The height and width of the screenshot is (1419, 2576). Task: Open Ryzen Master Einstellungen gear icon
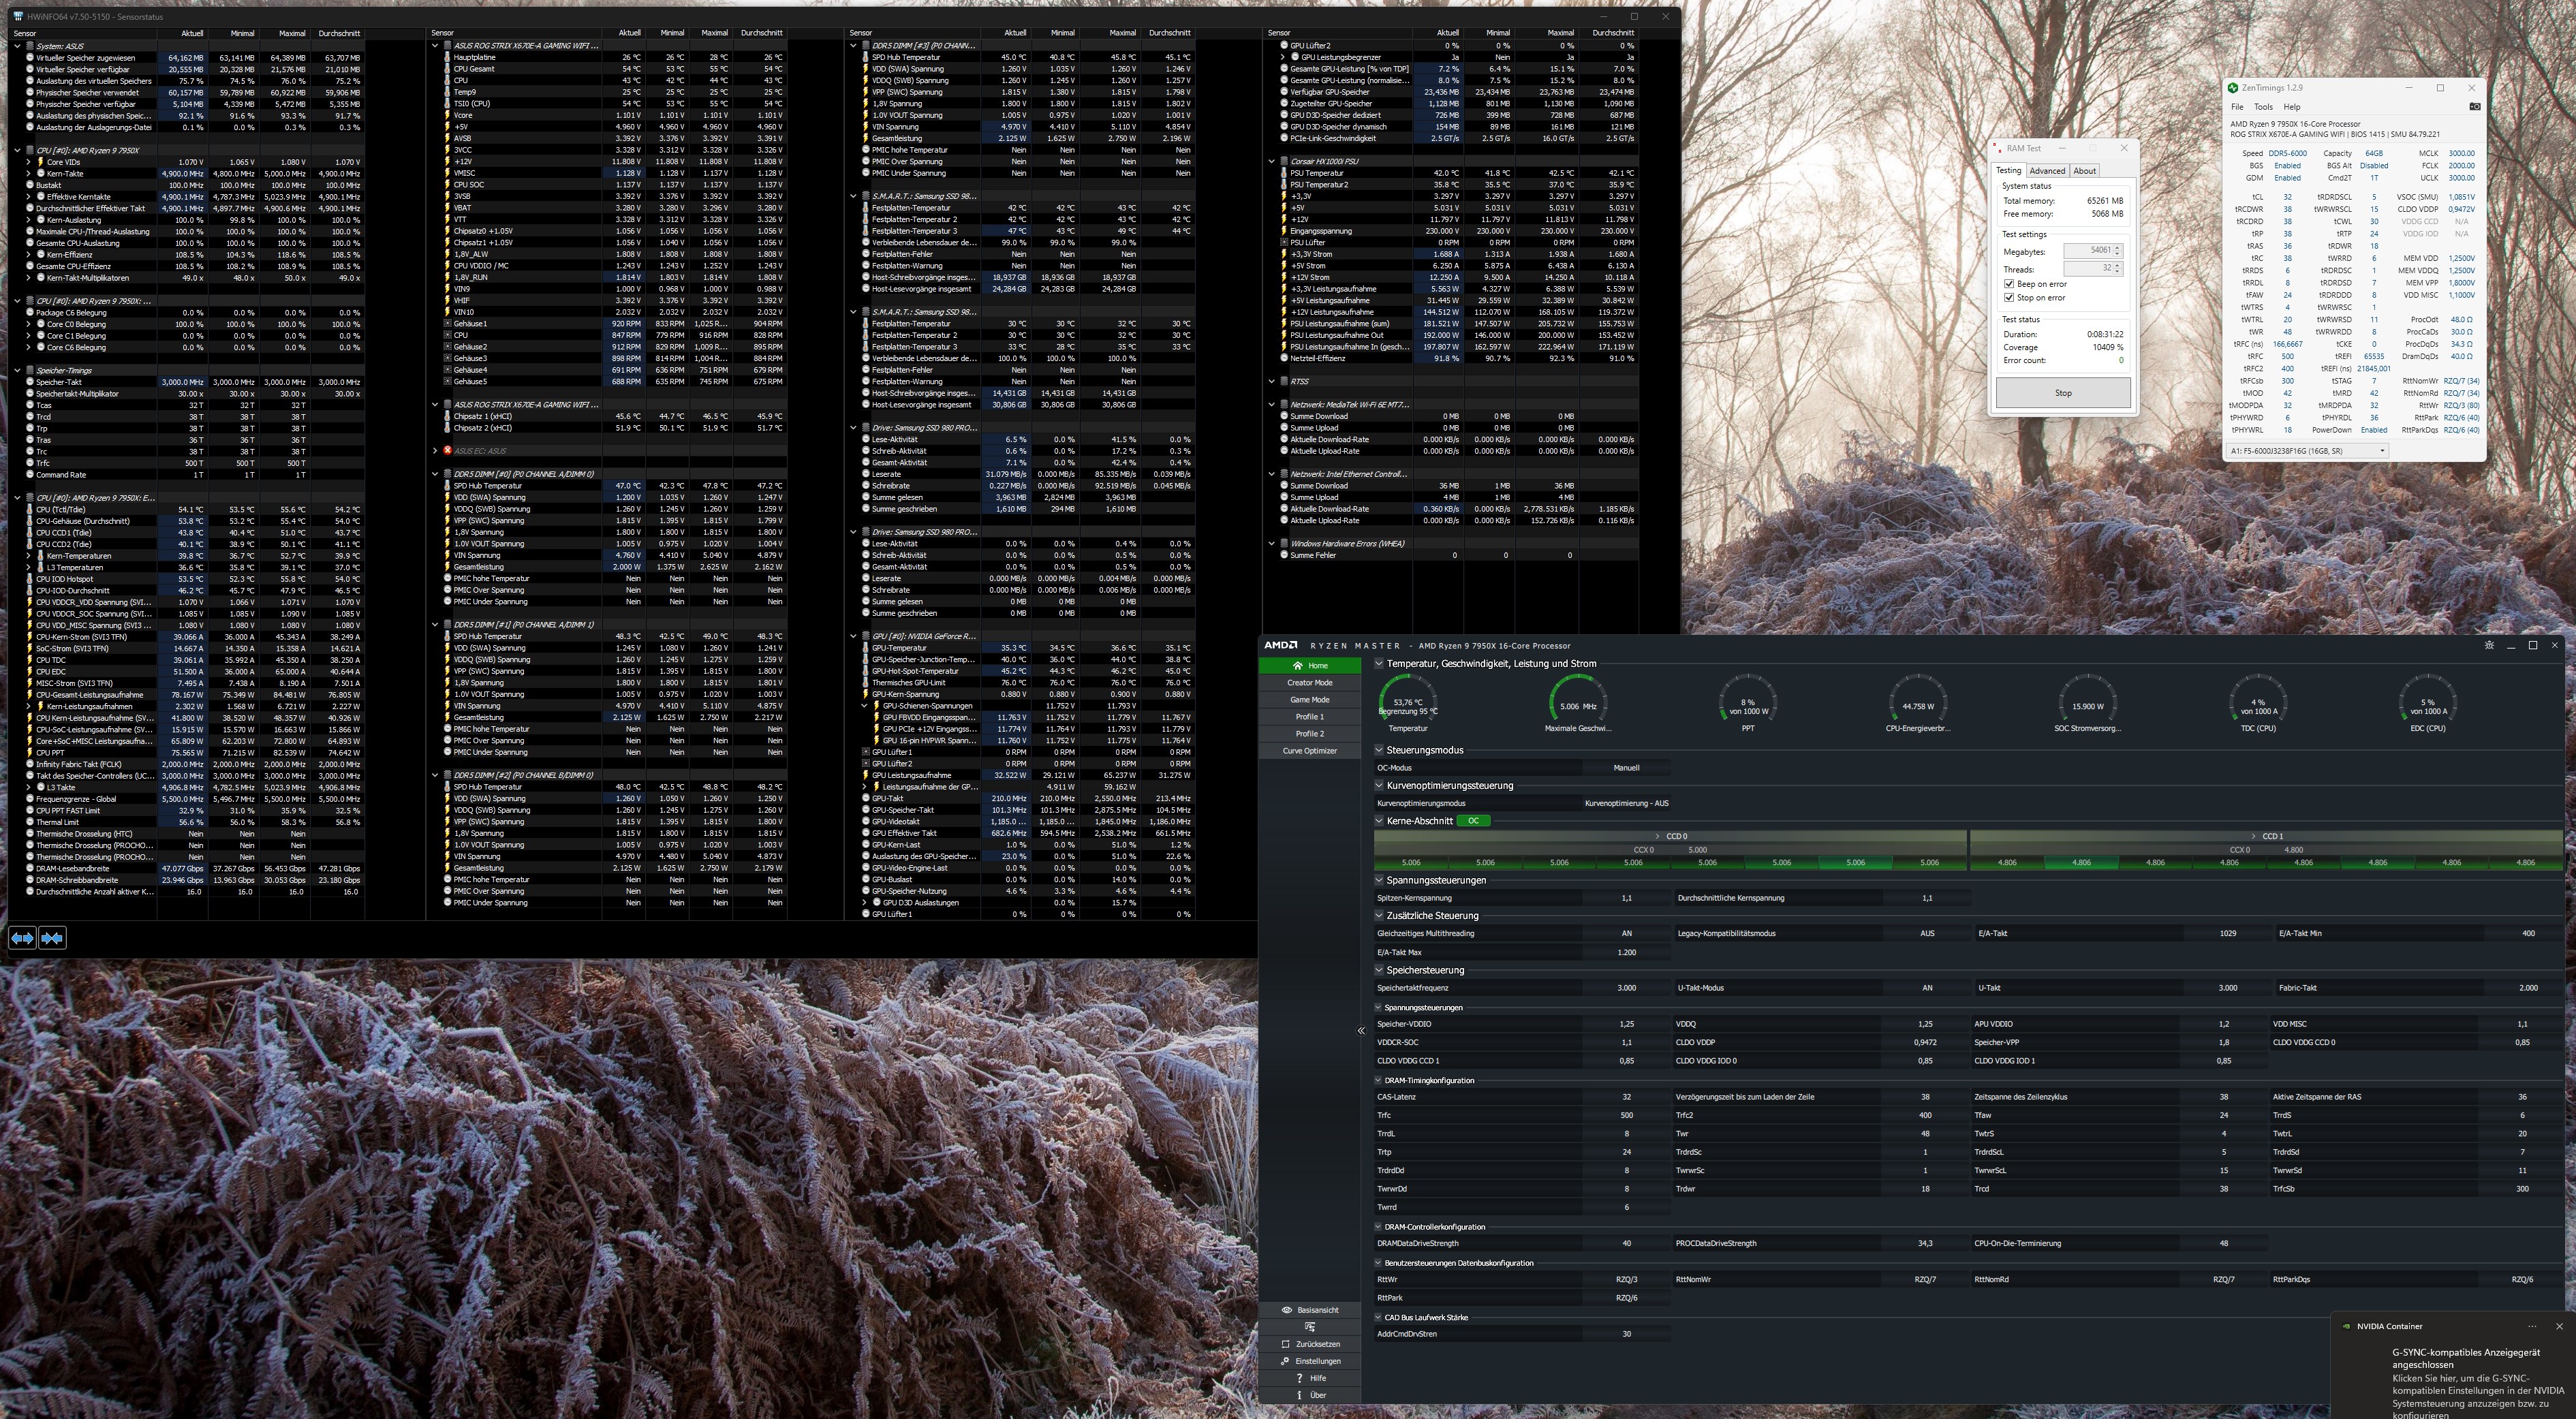1285,1361
